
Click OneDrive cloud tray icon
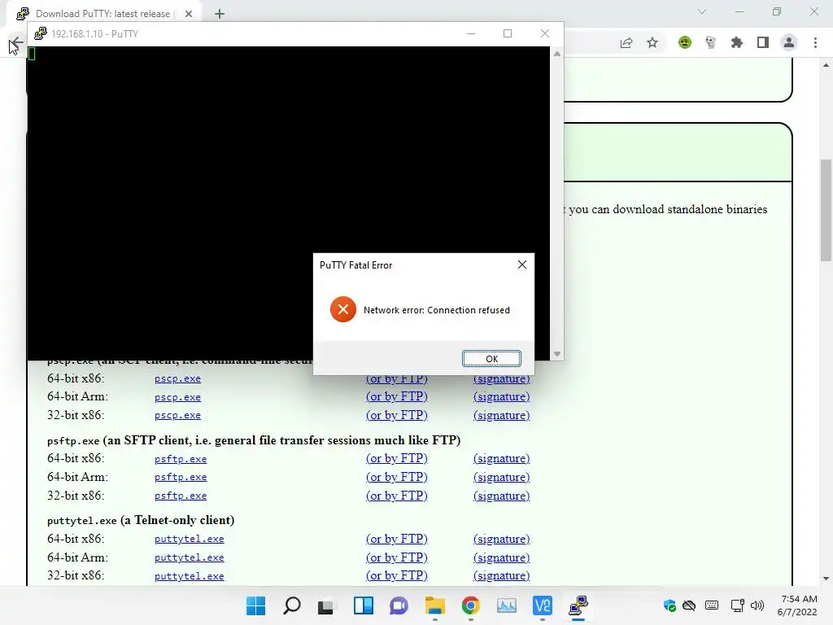coord(689,605)
